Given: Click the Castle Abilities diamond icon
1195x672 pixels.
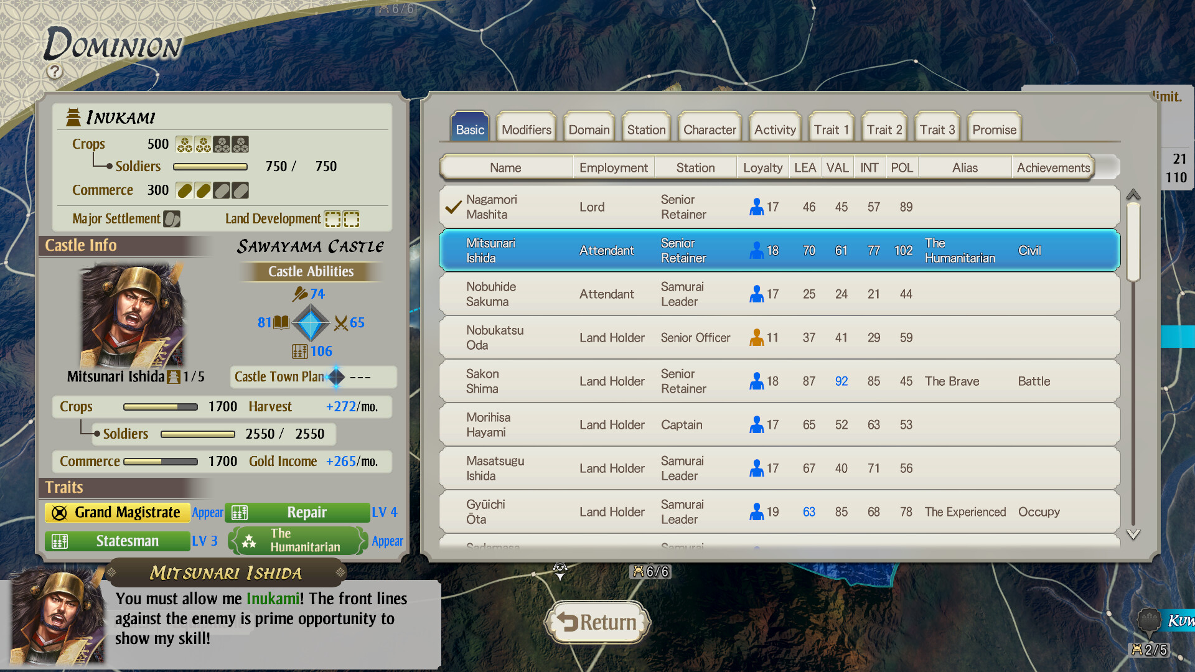Looking at the screenshot, I should (x=311, y=322).
